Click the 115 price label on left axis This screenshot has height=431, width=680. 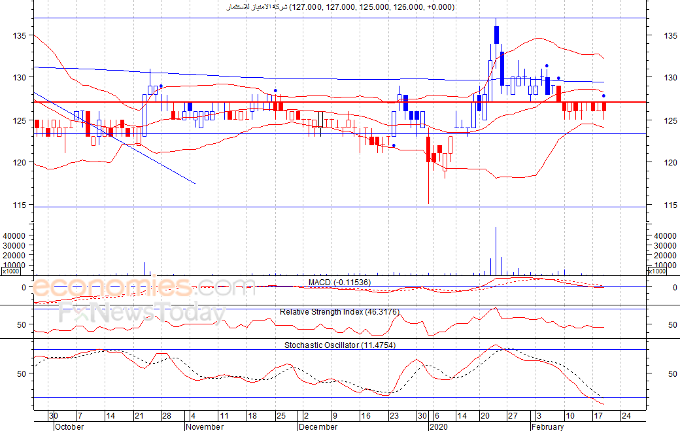pos(20,205)
